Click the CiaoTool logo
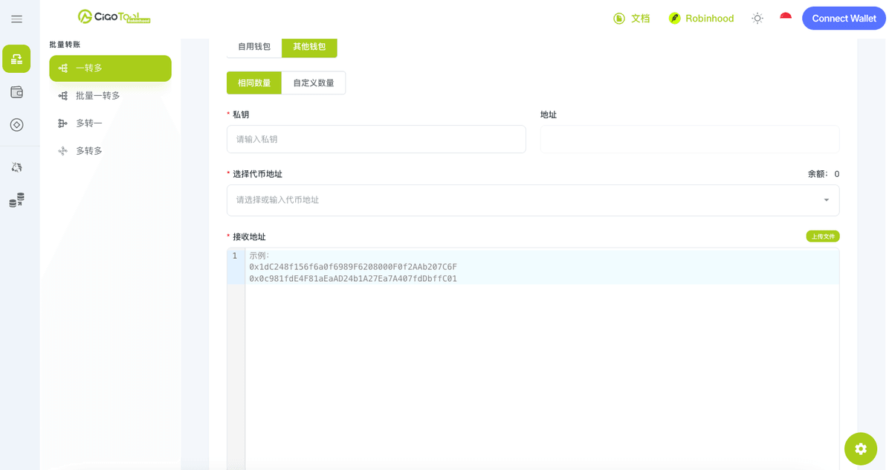 click(x=114, y=16)
